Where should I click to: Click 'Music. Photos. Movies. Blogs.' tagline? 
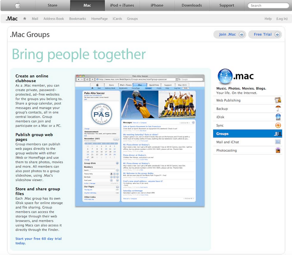[241, 88]
